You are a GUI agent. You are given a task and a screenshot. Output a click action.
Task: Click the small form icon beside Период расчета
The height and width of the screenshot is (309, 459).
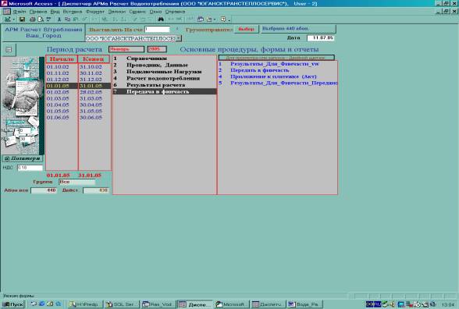(x=9, y=49)
